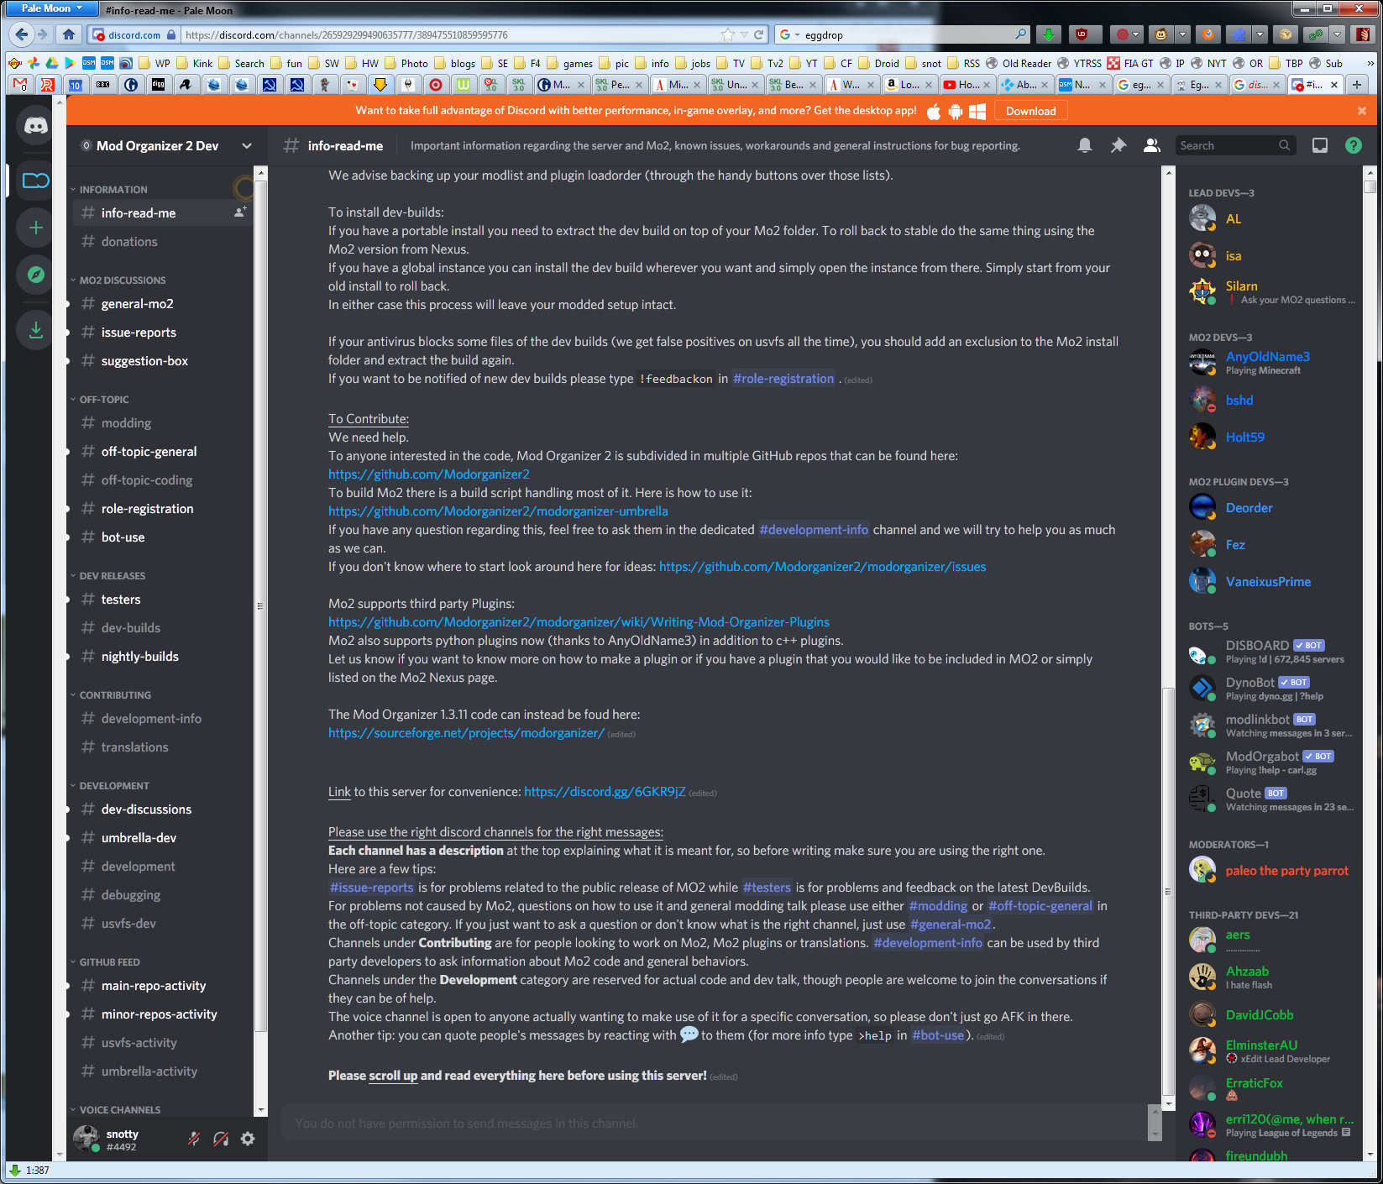Click the Add a Server plus icon
Screen dimensions: 1383x1184
tap(35, 228)
